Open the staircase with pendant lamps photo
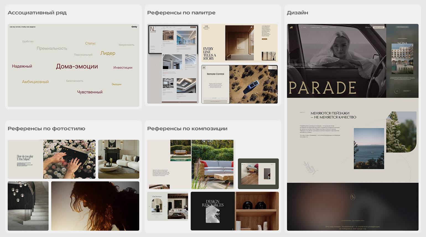This screenshot has height=237, width=426. click(x=28, y=206)
